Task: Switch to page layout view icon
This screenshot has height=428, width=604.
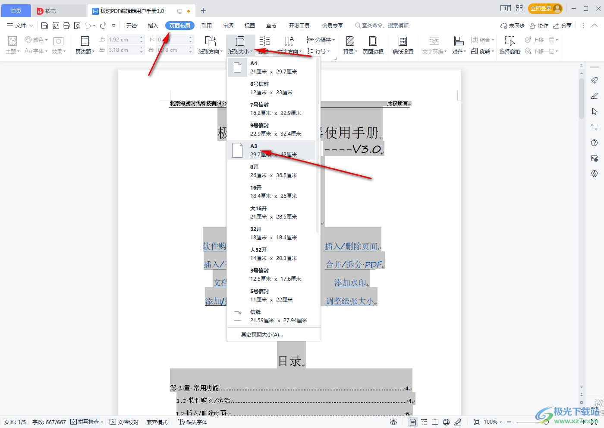Action: pos(413,422)
